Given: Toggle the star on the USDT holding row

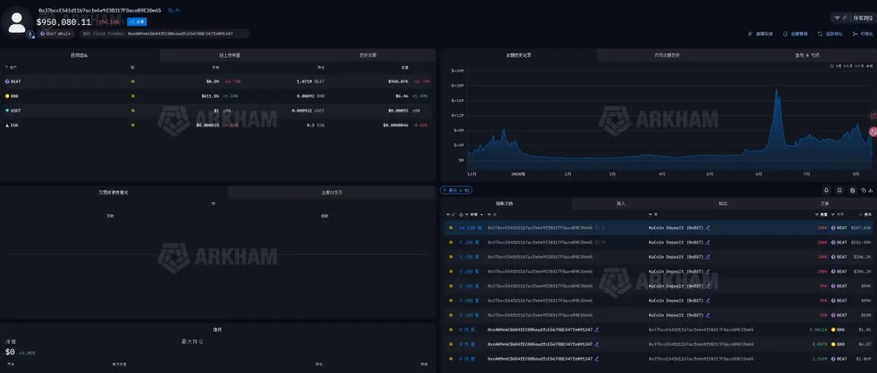Looking at the screenshot, I should pyautogui.click(x=132, y=110).
